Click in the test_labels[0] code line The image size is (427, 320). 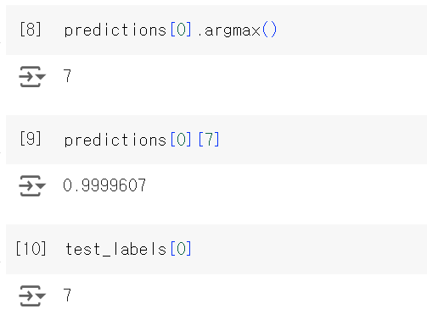pyautogui.click(x=128, y=249)
